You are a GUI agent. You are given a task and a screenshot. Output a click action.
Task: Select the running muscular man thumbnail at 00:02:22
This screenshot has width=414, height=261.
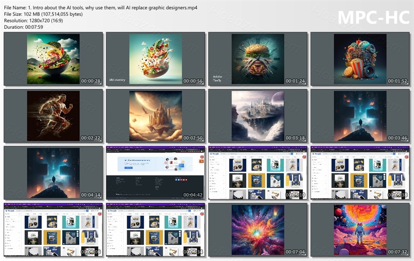click(53, 116)
